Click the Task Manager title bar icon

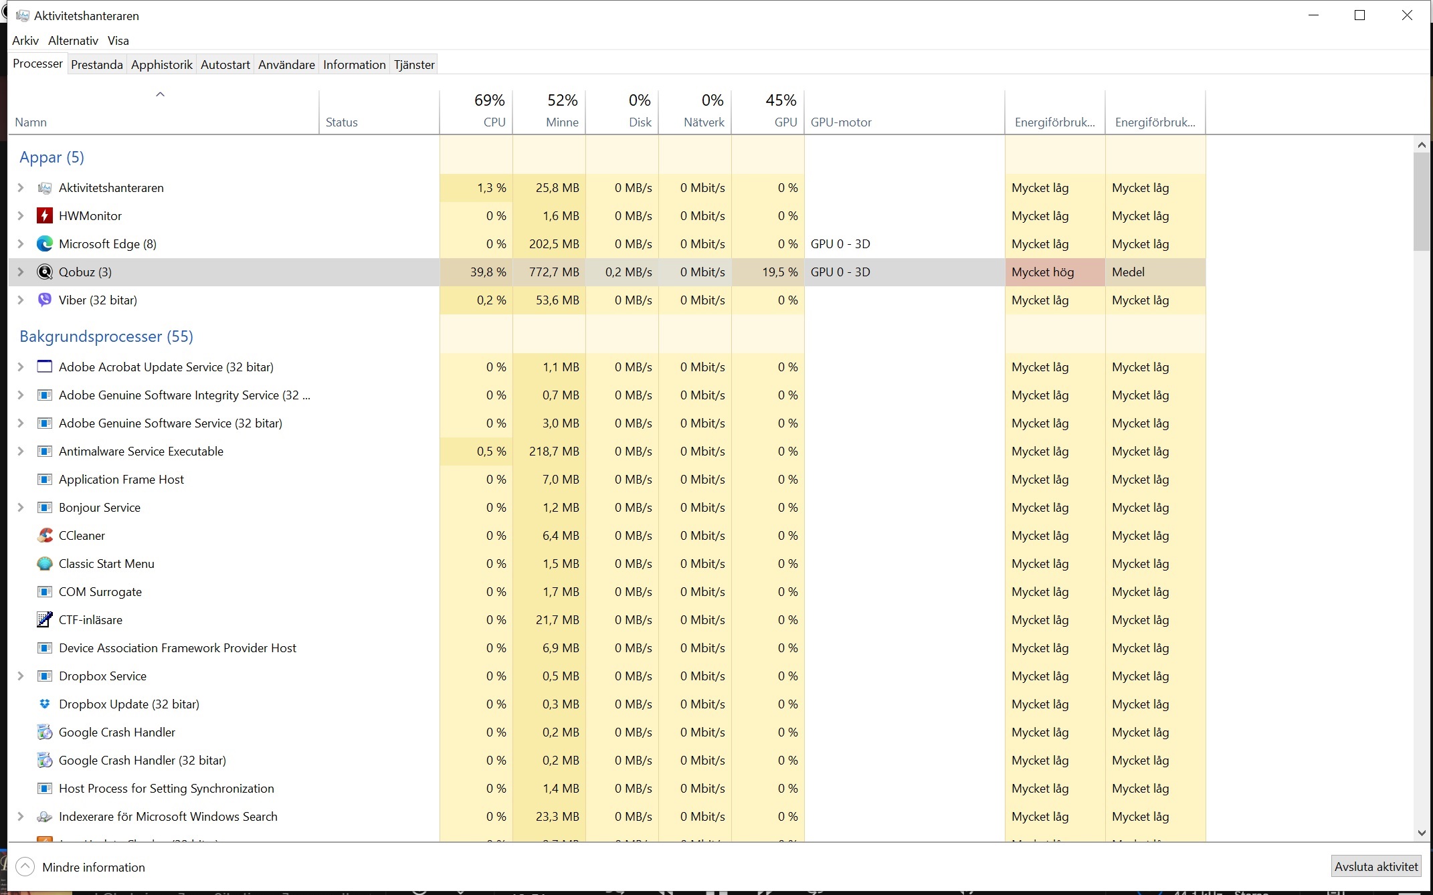(22, 15)
